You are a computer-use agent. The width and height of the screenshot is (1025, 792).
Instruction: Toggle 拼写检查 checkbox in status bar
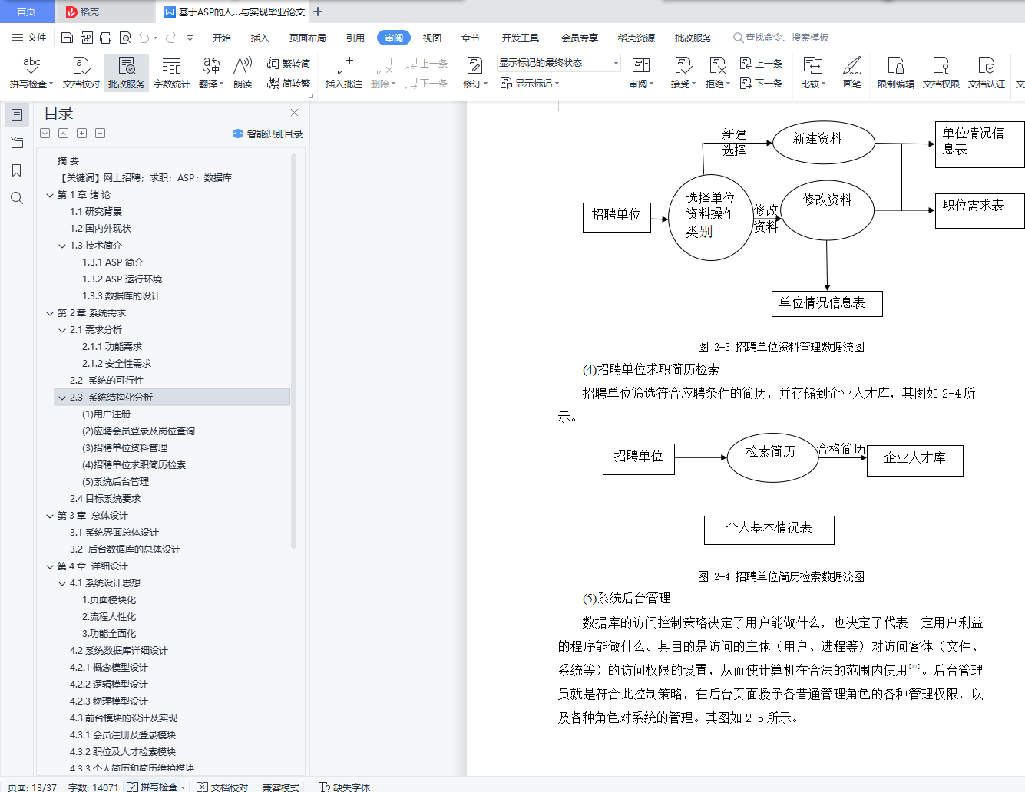[132, 787]
